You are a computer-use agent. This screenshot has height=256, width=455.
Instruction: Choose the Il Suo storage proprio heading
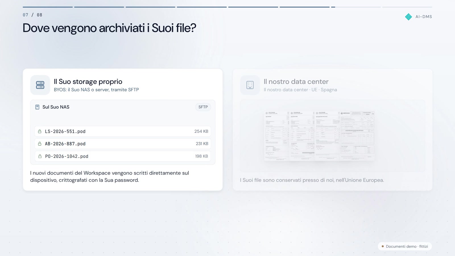[88, 82]
